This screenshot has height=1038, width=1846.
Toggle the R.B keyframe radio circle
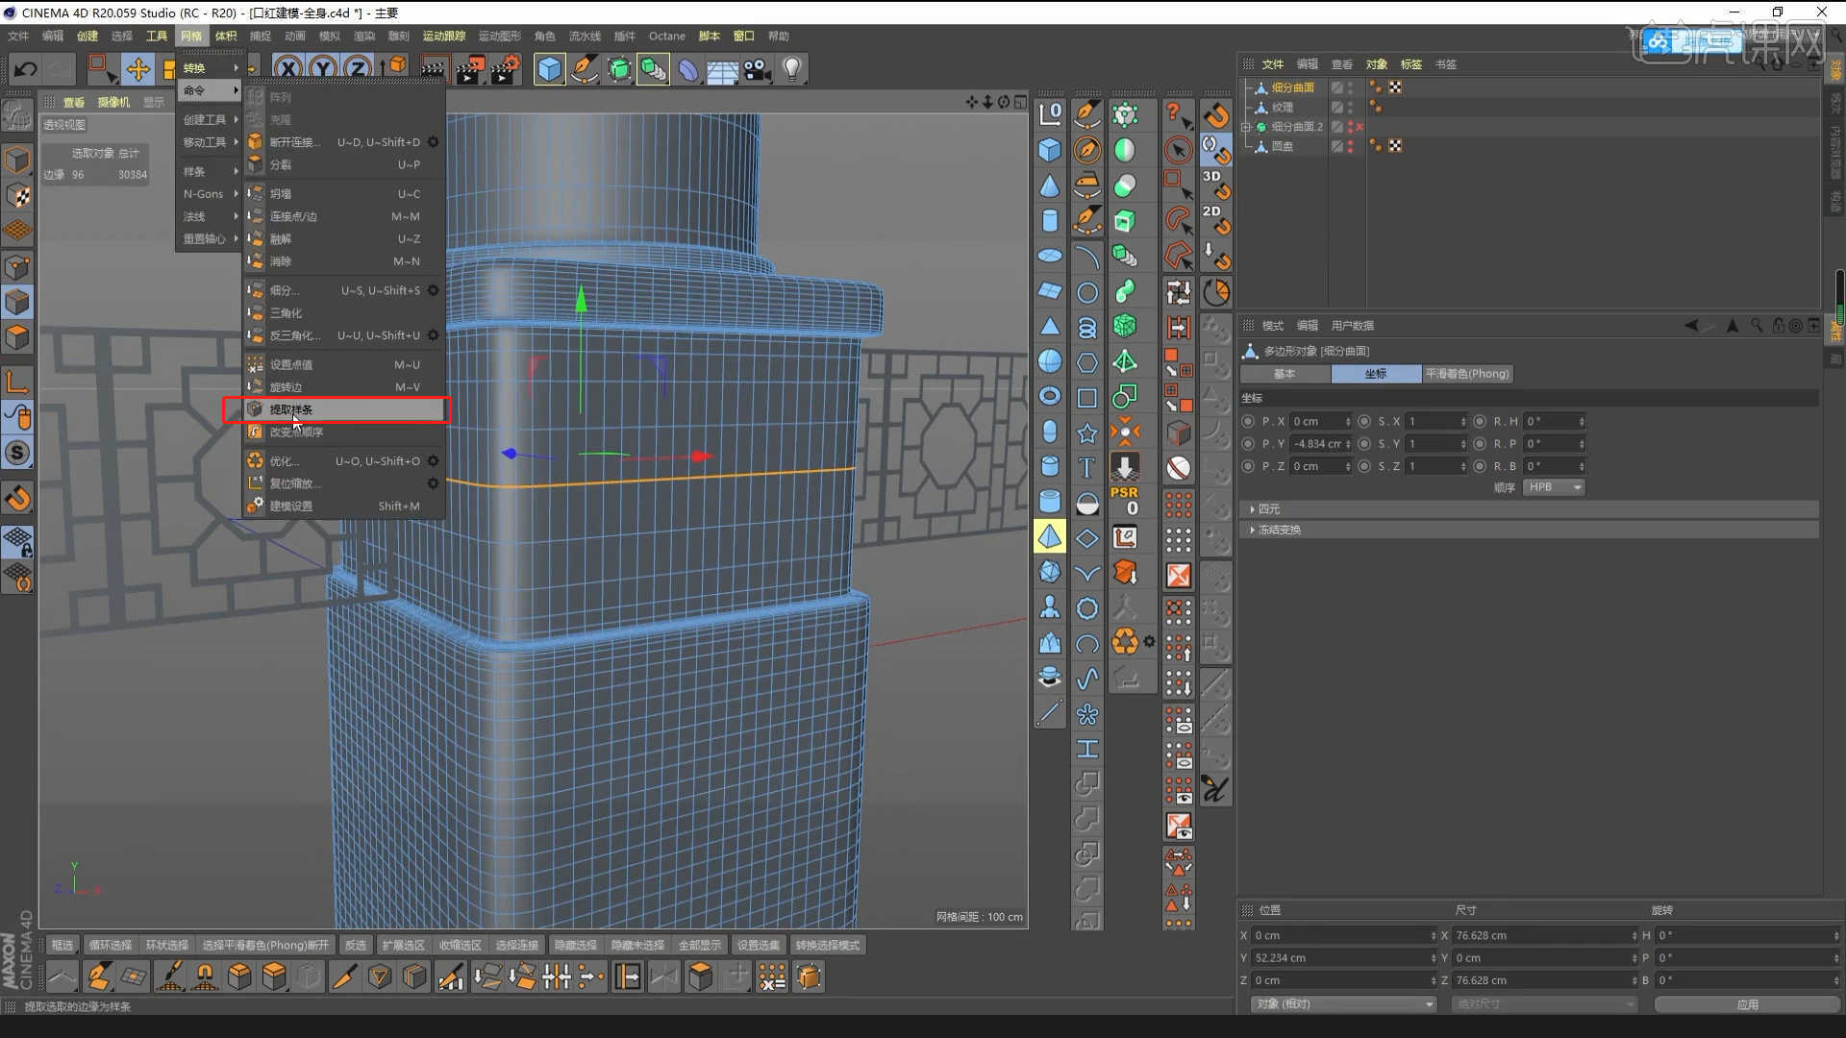point(1480,466)
